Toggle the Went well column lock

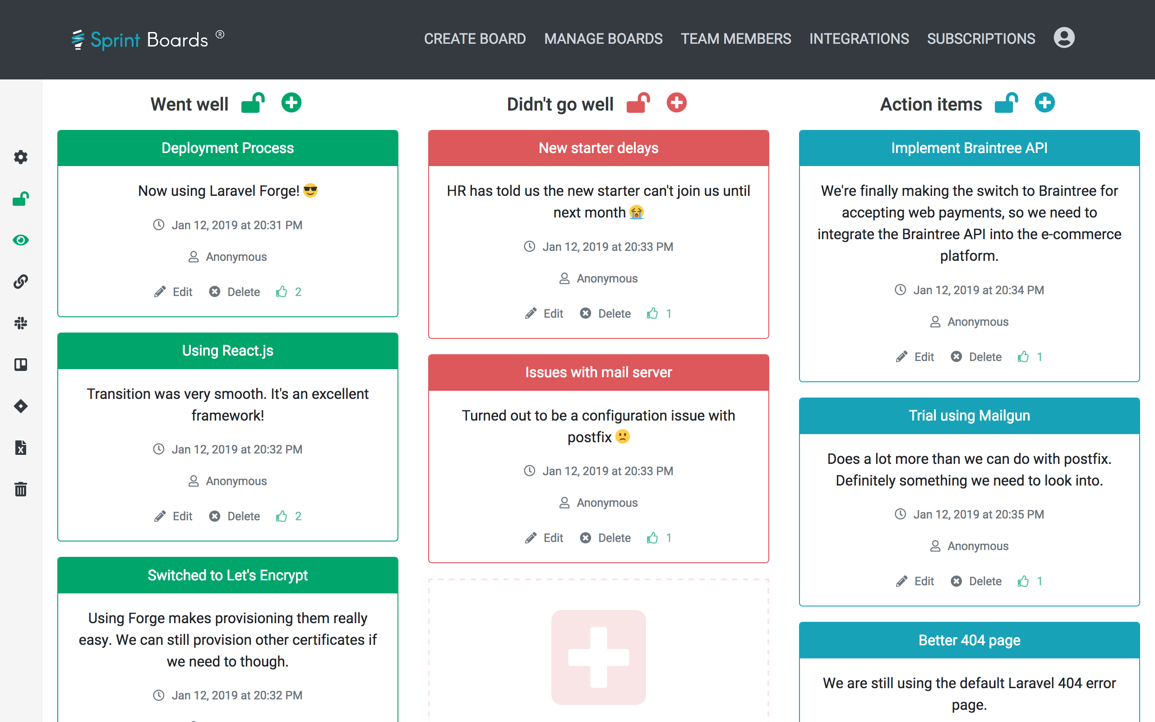(253, 103)
